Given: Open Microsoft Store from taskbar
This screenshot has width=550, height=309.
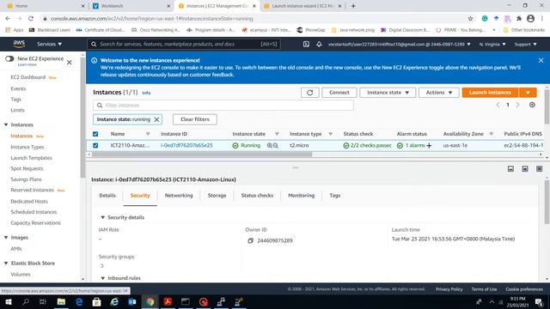Looking at the screenshot, I should point(96,301).
